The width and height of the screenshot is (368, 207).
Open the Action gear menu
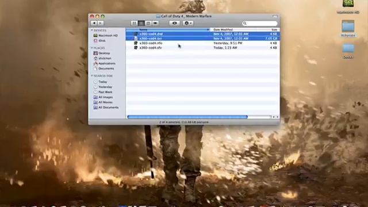(188, 23)
